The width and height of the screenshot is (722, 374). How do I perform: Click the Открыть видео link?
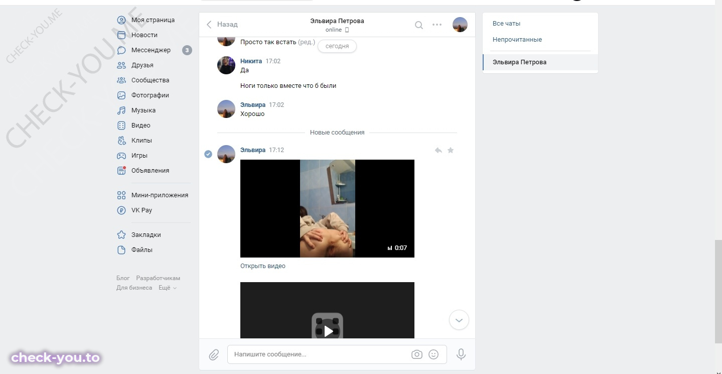pos(263,266)
